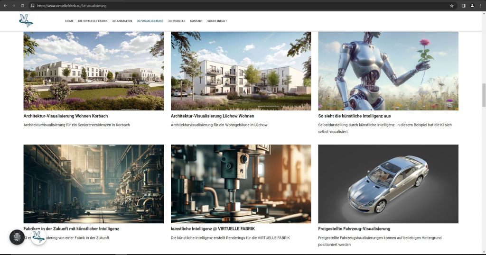Click the Lüchow residential building thumbnail

[x=241, y=71]
